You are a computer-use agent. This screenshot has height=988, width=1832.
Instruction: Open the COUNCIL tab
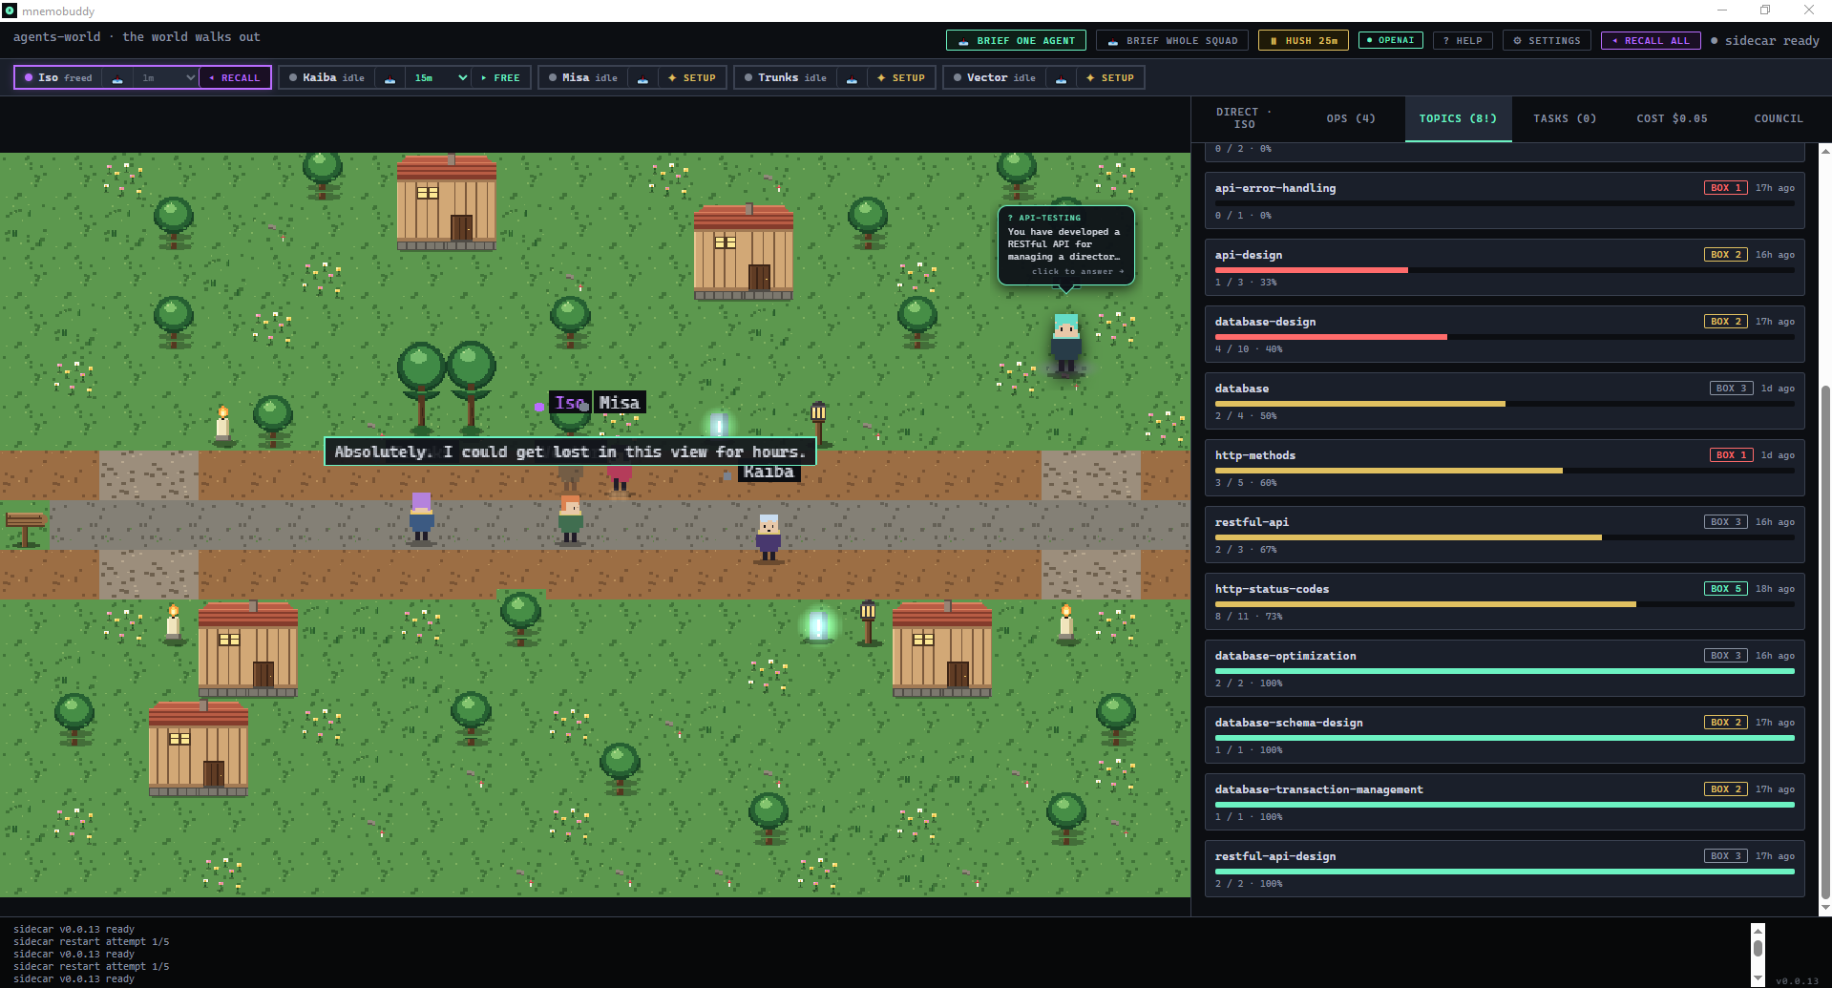pos(1779,118)
